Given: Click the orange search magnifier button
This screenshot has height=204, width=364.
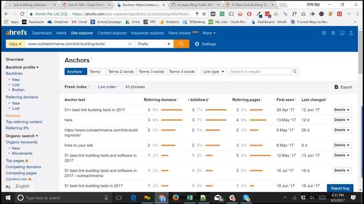Looking at the screenshot, I should (x=181, y=44).
